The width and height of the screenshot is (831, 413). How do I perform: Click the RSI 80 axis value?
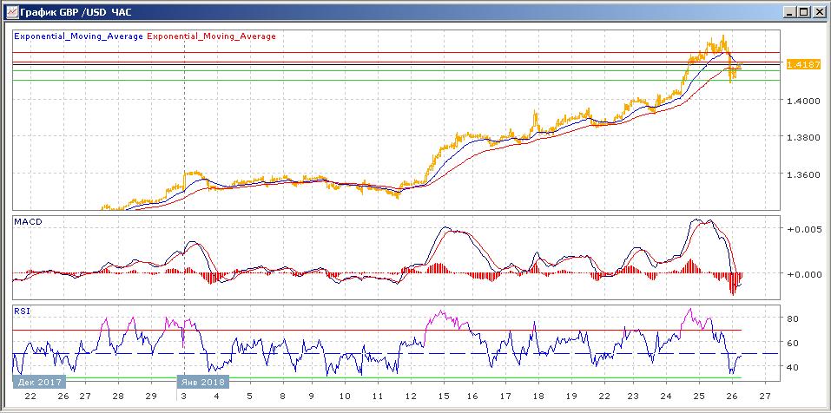(792, 318)
